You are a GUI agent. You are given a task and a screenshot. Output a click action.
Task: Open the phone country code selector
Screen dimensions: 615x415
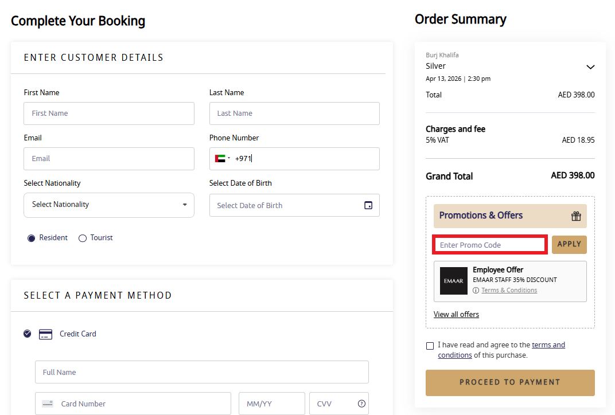coord(224,158)
